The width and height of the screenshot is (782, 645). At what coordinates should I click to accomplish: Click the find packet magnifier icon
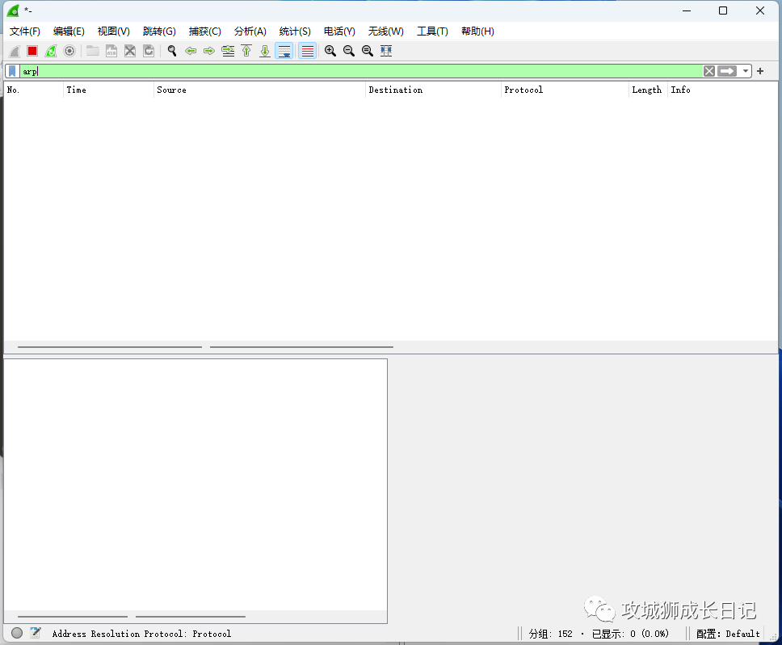[172, 51]
